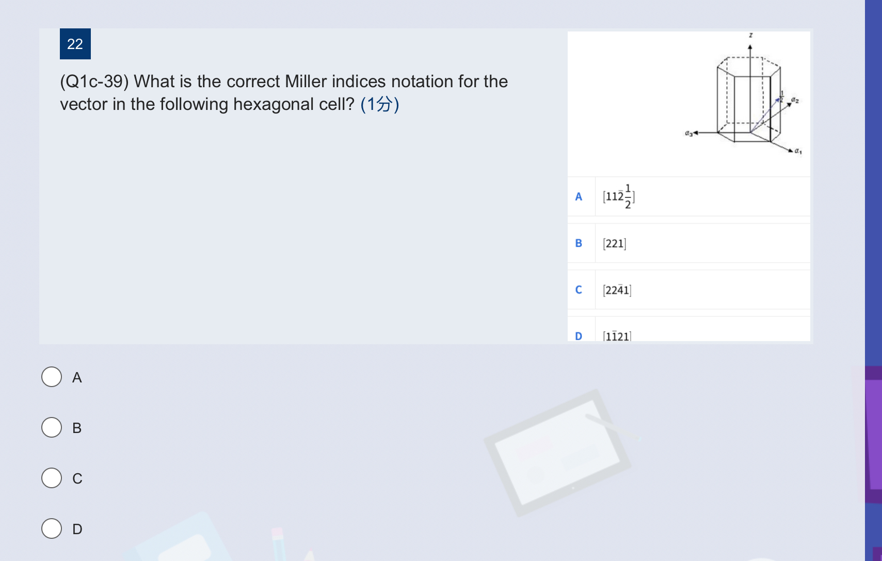The height and width of the screenshot is (561, 882).
Task: Click the a1 axis label
Action: pyautogui.click(x=798, y=150)
